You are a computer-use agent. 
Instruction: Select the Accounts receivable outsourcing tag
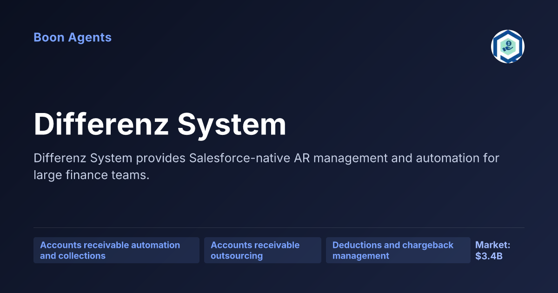click(263, 250)
